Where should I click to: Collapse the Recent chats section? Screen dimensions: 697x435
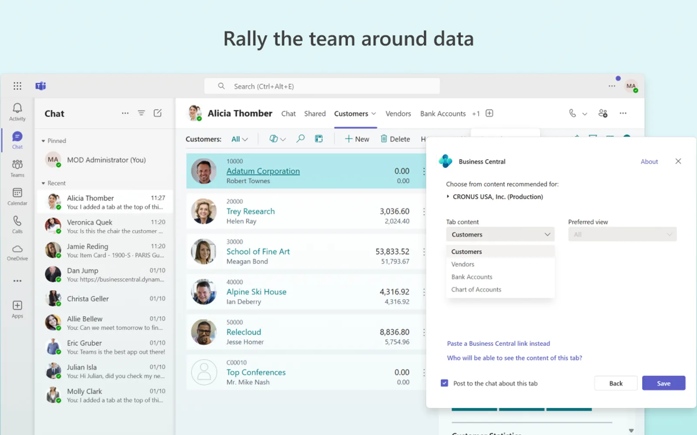coord(43,184)
